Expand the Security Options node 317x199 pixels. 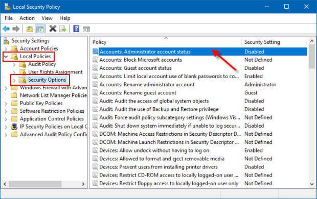click(14, 80)
